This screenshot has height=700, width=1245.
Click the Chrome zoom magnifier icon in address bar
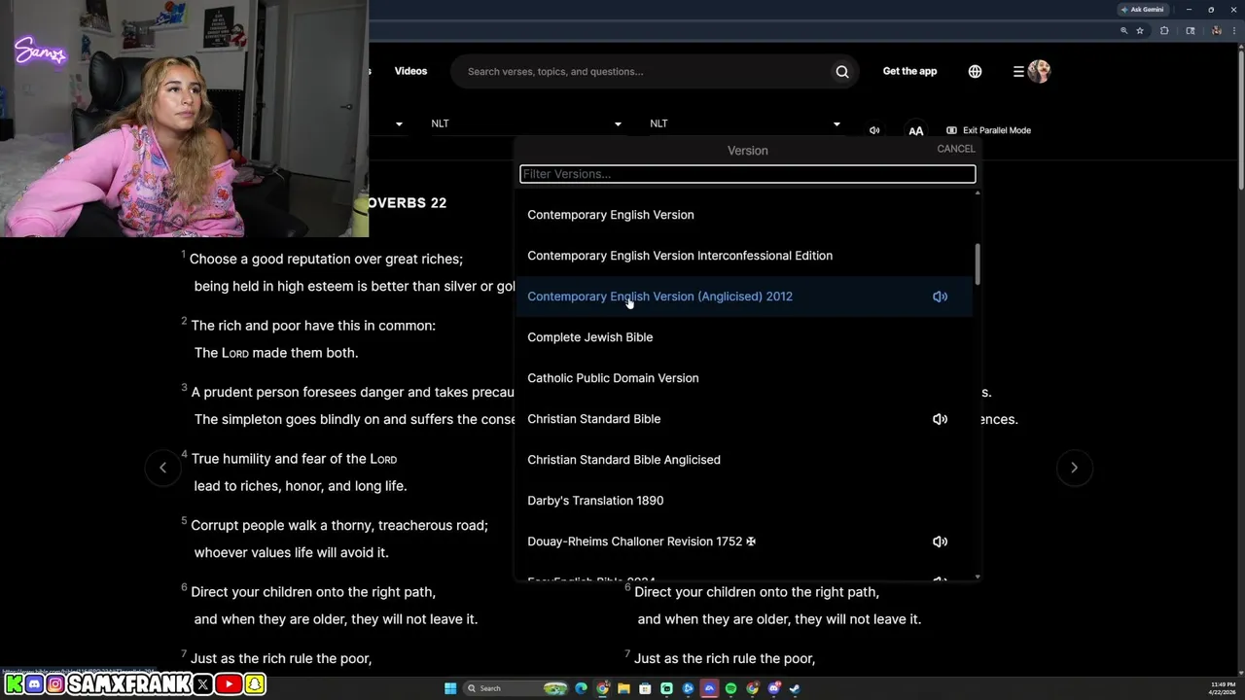click(x=1123, y=30)
